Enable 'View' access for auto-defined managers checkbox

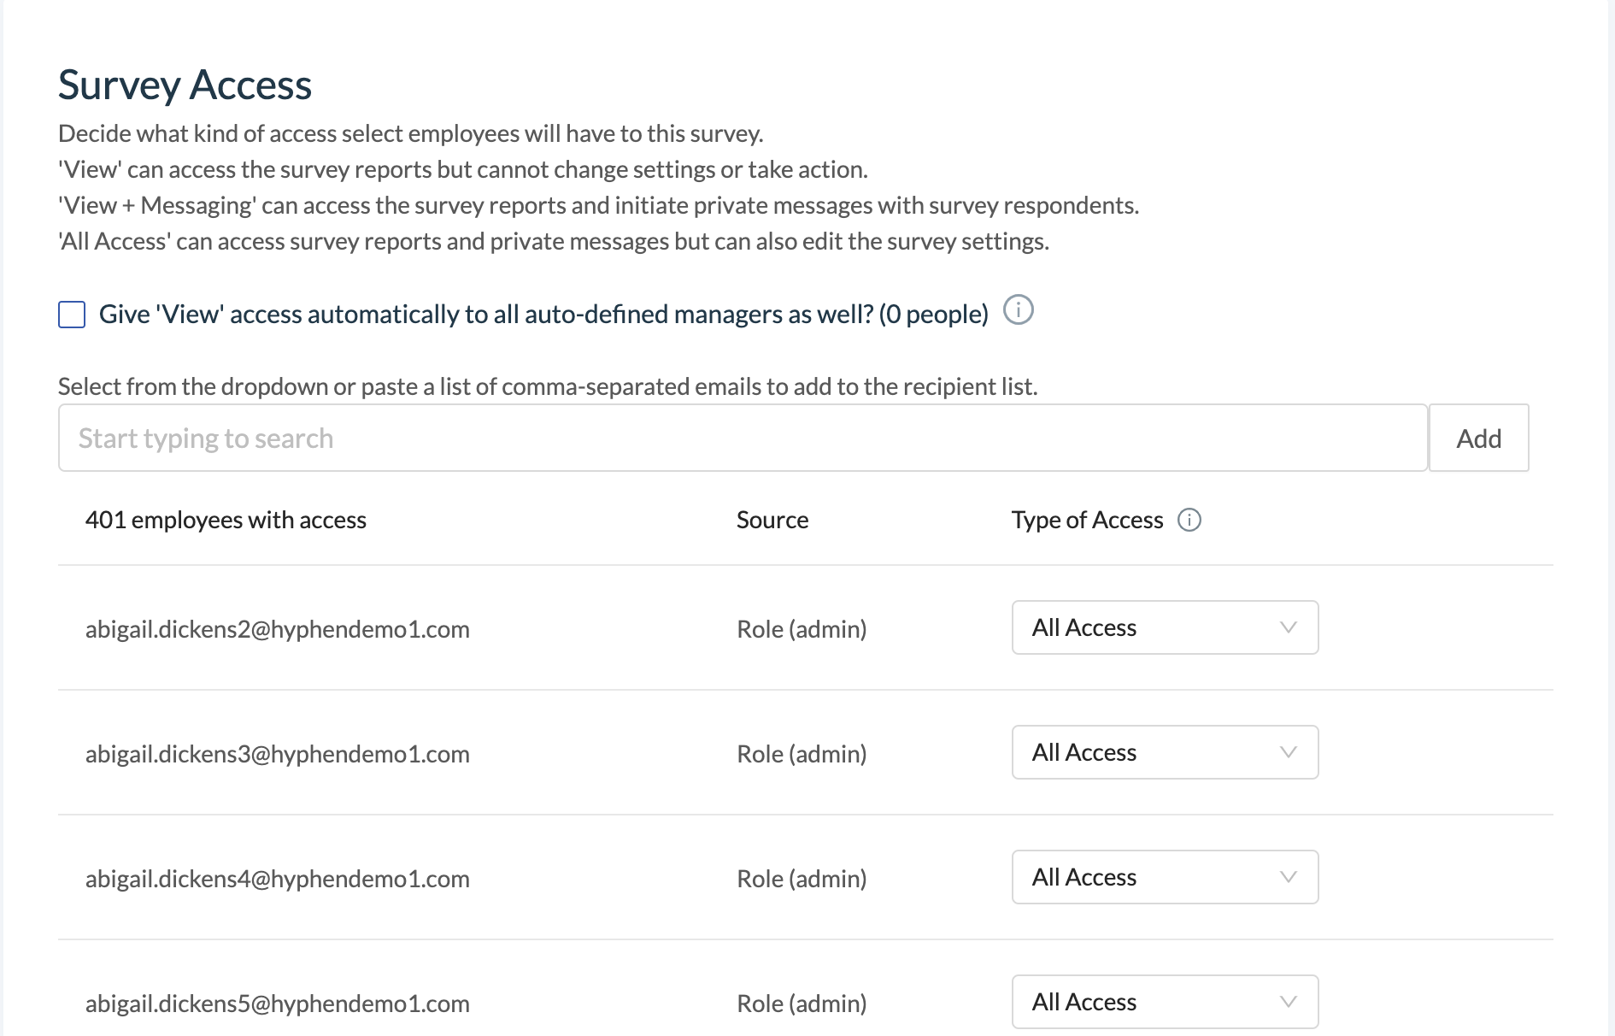pos(72,315)
